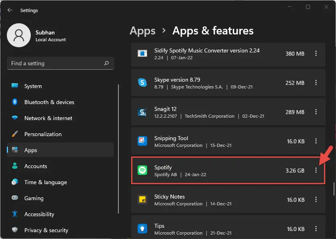The image size is (336, 239).
Task: Click the search magnifier icon
Action: click(x=106, y=63)
